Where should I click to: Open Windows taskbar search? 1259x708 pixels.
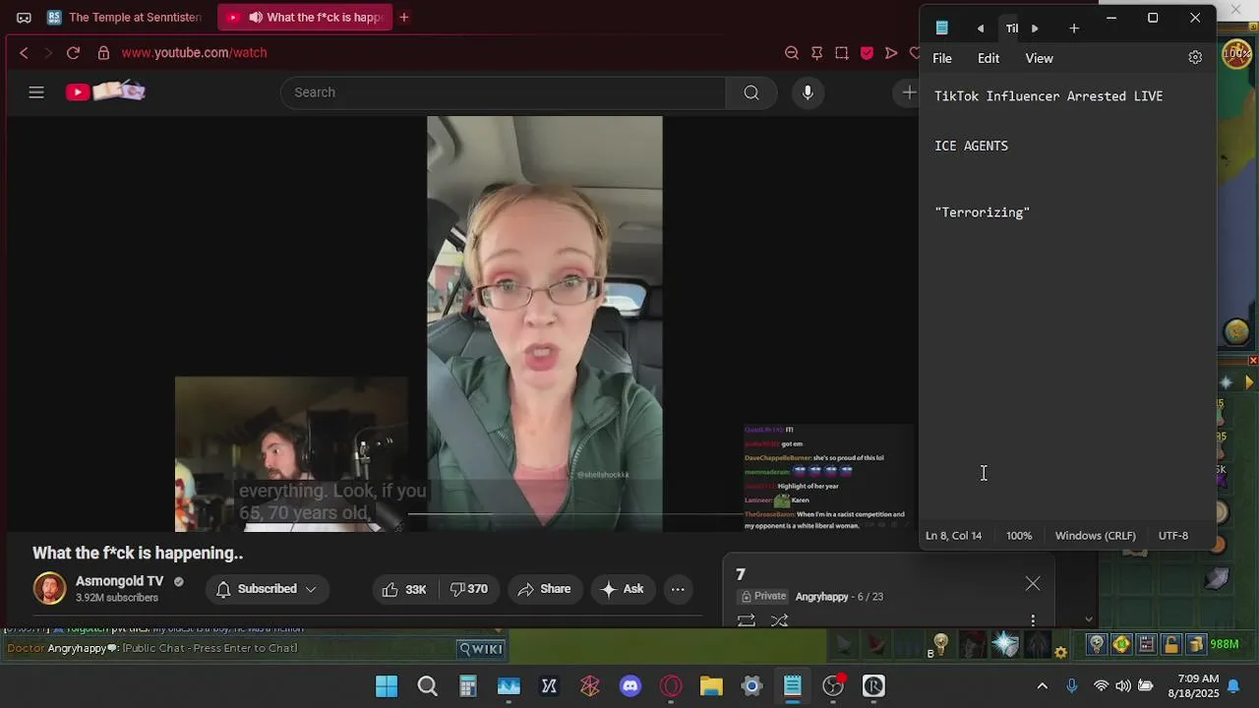point(427,686)
